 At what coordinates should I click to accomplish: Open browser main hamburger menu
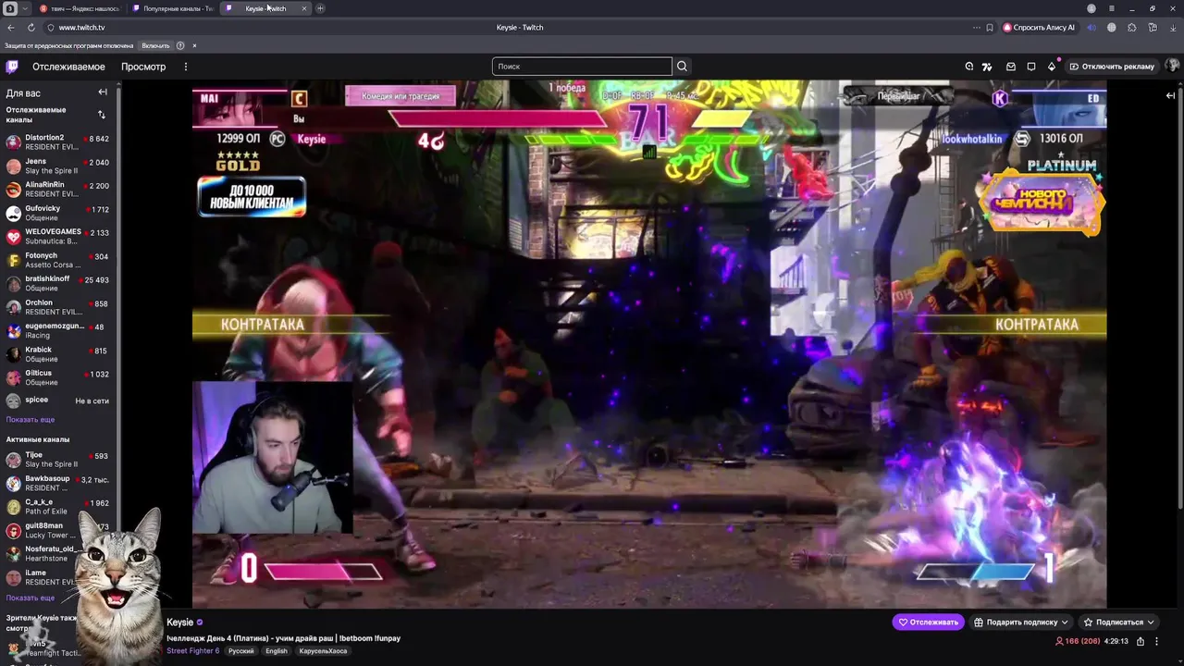pyautogui.click(x=1111, y=8)
